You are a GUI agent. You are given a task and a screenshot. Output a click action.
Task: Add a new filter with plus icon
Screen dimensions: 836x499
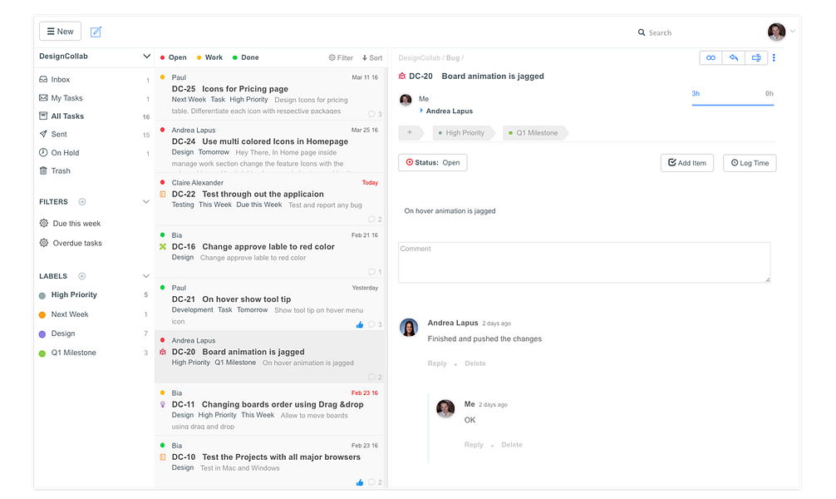coord(82,202)
